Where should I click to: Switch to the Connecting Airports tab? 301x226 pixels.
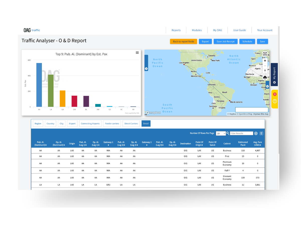coord(90,124)
